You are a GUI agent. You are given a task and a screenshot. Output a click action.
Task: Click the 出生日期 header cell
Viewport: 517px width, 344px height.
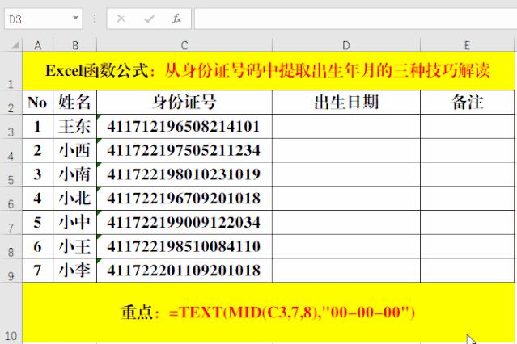pyautogui.click(x=345, y=103)
